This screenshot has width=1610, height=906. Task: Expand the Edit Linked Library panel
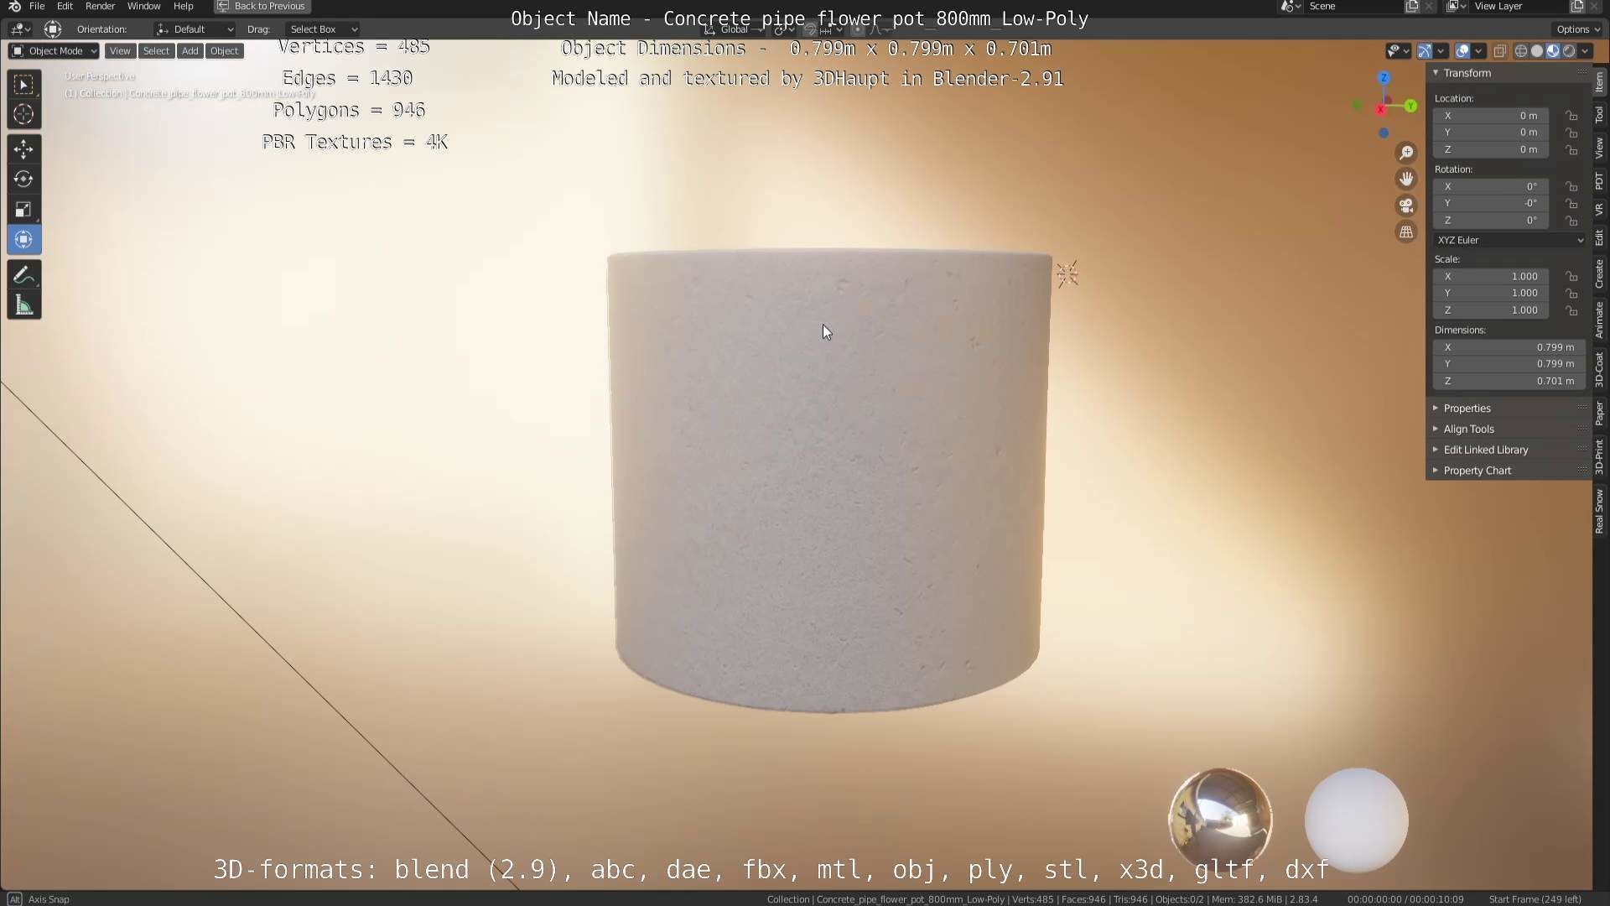pyautogui.click(x=1484, y=450)
